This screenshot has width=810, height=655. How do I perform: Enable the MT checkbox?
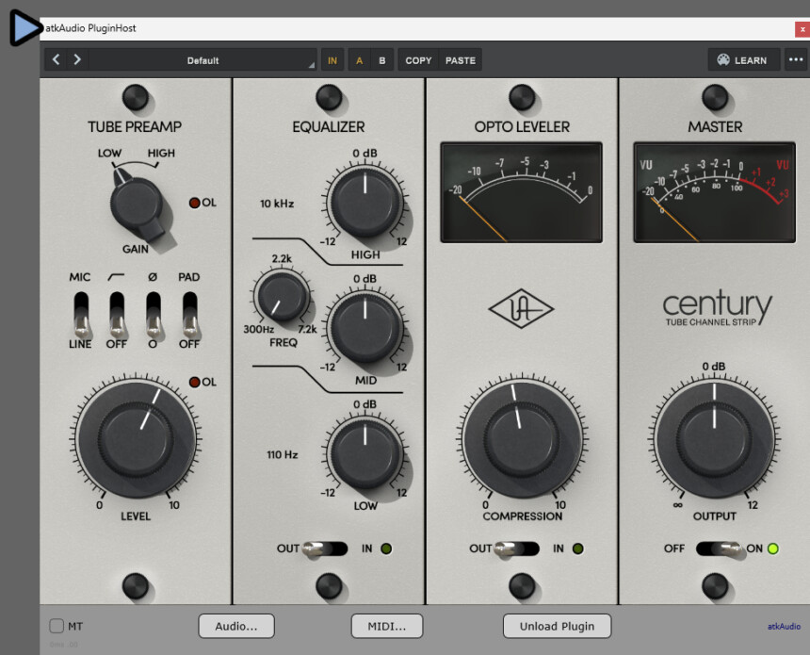pos(57,626)
